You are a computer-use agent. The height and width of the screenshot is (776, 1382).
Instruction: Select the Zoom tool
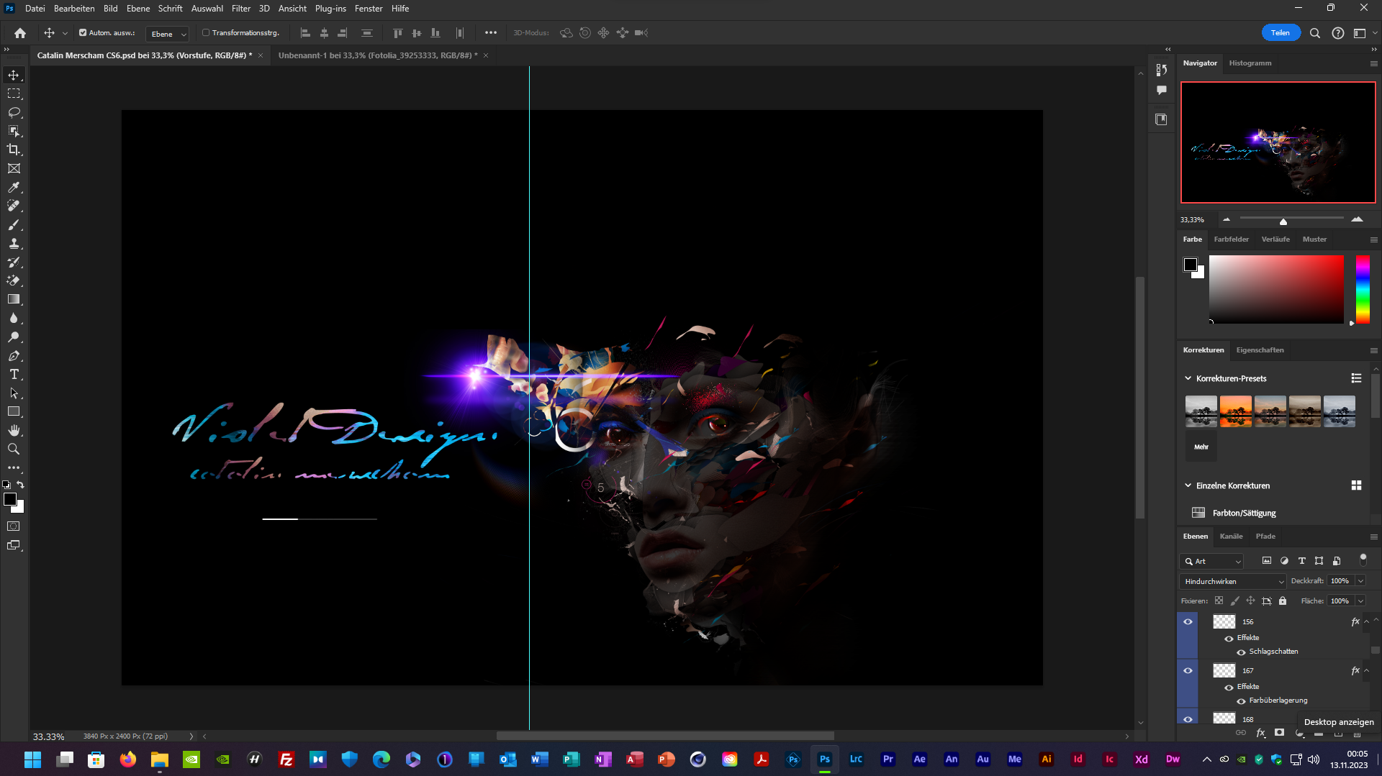coord(14,449)
